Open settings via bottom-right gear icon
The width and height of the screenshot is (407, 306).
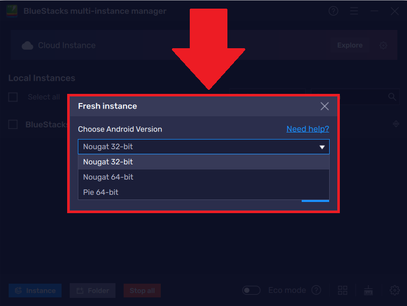tap(395, 290)
